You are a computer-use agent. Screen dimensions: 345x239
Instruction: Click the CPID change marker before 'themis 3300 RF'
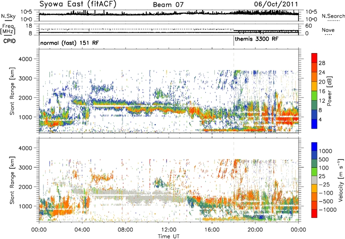(233, 41)
